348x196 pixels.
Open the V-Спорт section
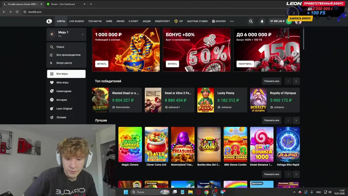133,21
